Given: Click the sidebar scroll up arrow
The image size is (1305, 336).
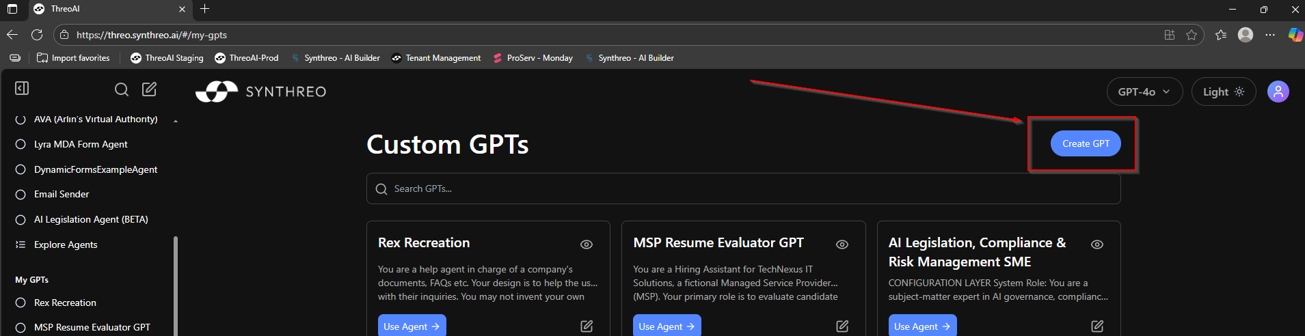Looking at the screenshot, I should coord(176,121).
